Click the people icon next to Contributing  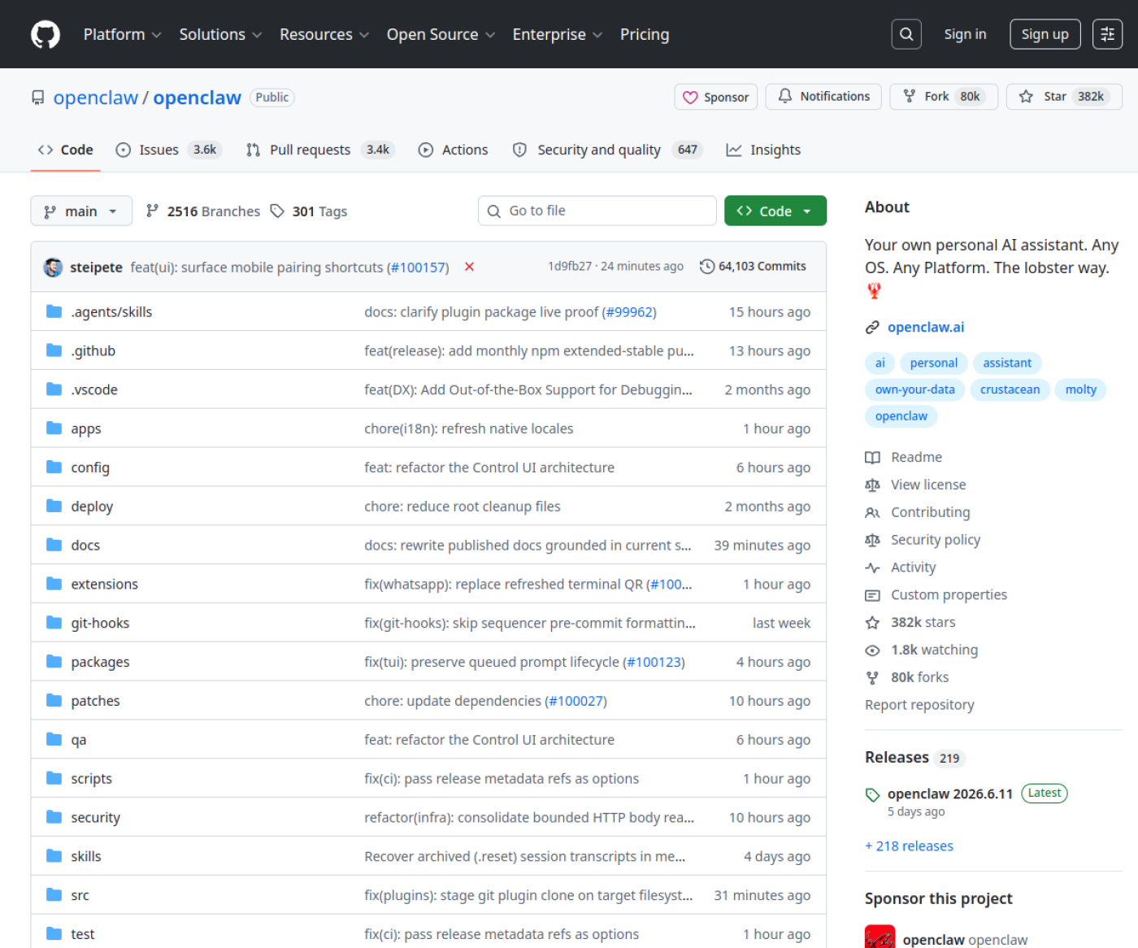click(872, 513)
